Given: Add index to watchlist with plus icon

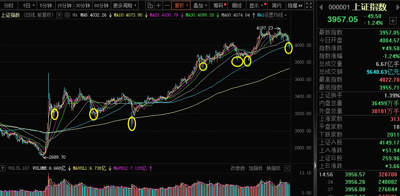Looking at the screenshot, I should [x=393, y=21].
